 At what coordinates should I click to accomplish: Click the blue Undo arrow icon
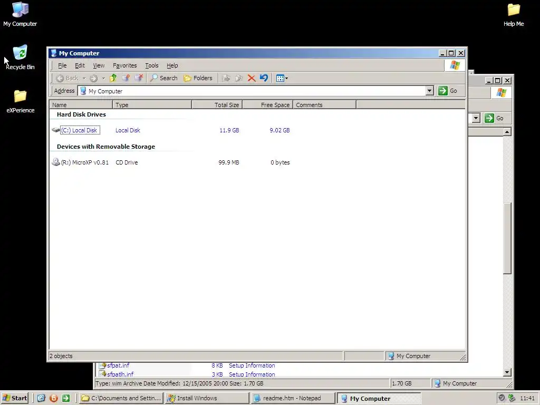point(264,78)
